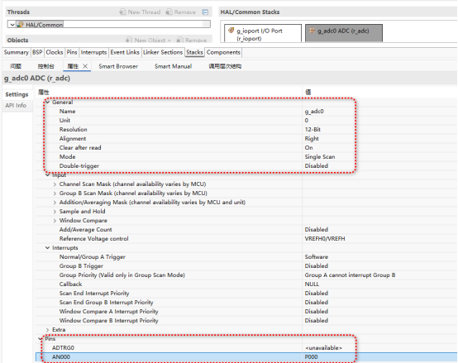The height and width of the screenshot is (363, 458).
Task: Open the Clocks configuration tab
Action: point(55,52)
